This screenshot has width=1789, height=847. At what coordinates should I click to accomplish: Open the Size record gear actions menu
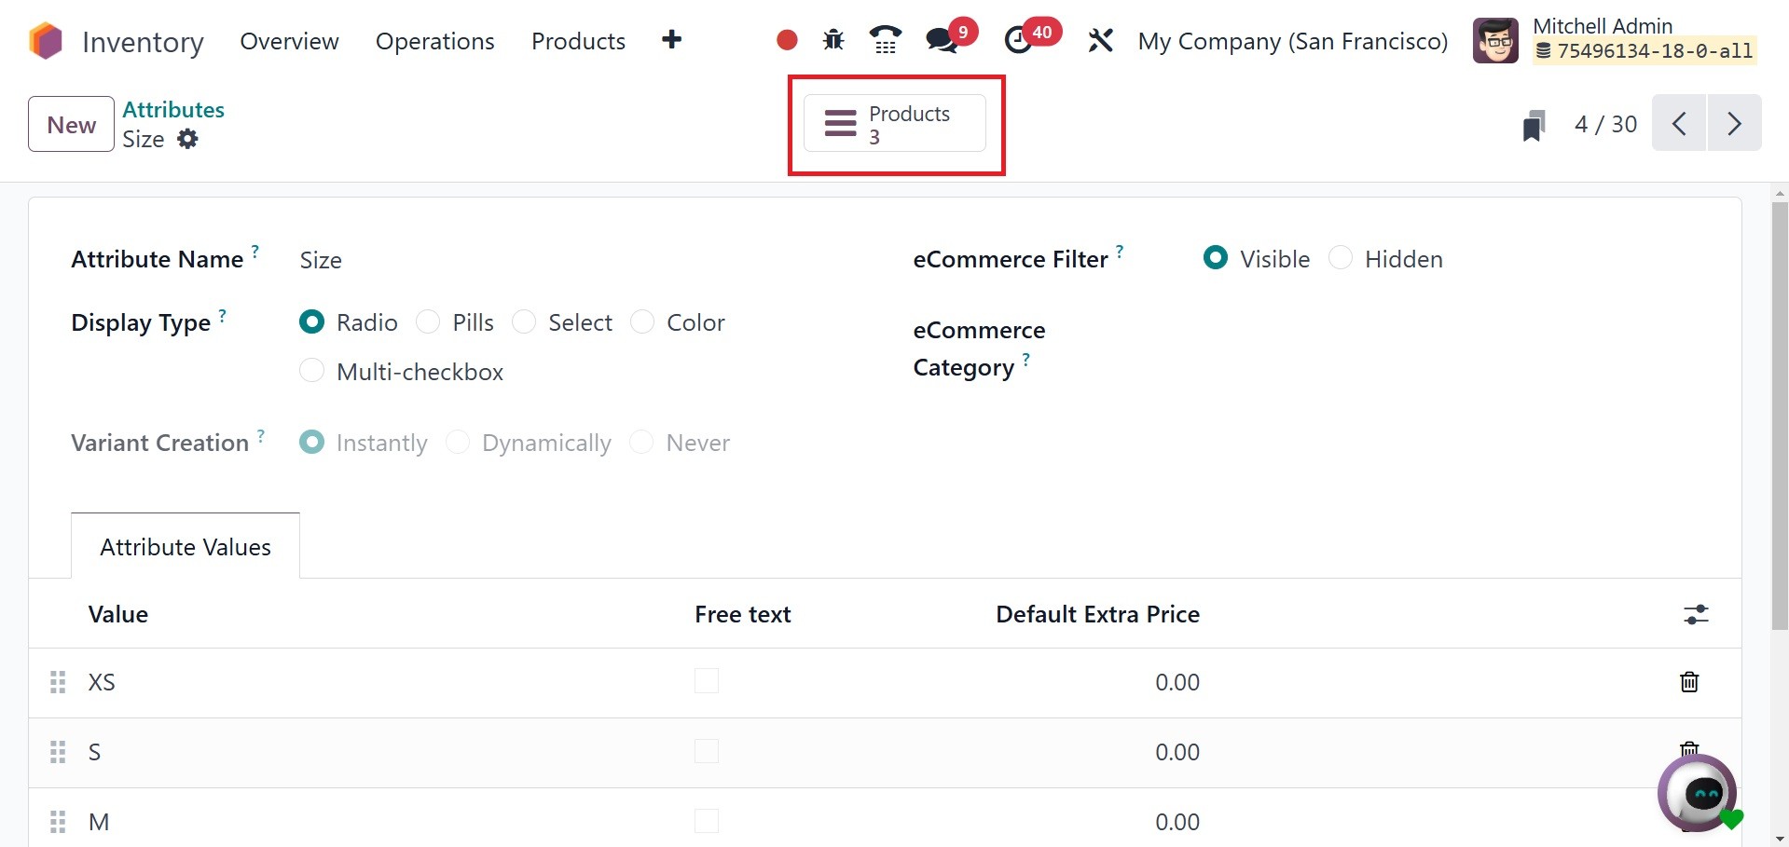point(188,139)
